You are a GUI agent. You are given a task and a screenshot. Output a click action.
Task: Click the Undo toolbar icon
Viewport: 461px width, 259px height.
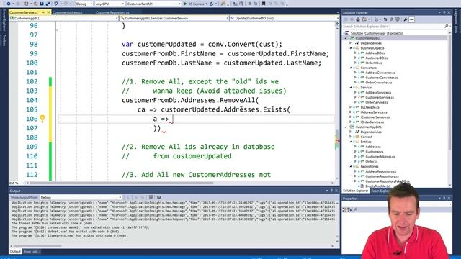pyautogui.click(x=56, y=4)
